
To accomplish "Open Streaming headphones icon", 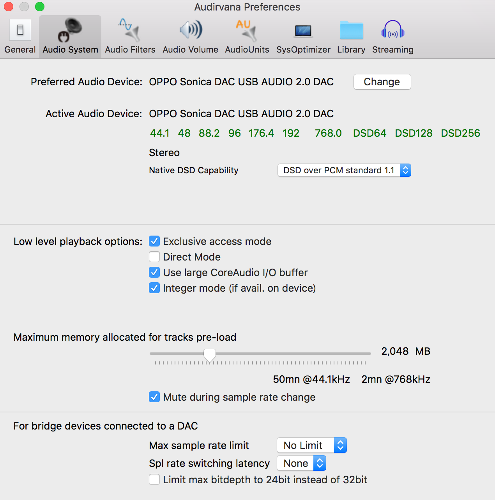I will pyautogui.click(x=393, y=30).
